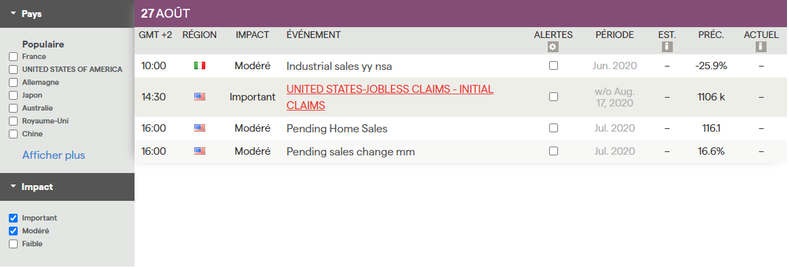Check the France country filter
This screenshot has height=268, width=789.
[x=14, y=56]
